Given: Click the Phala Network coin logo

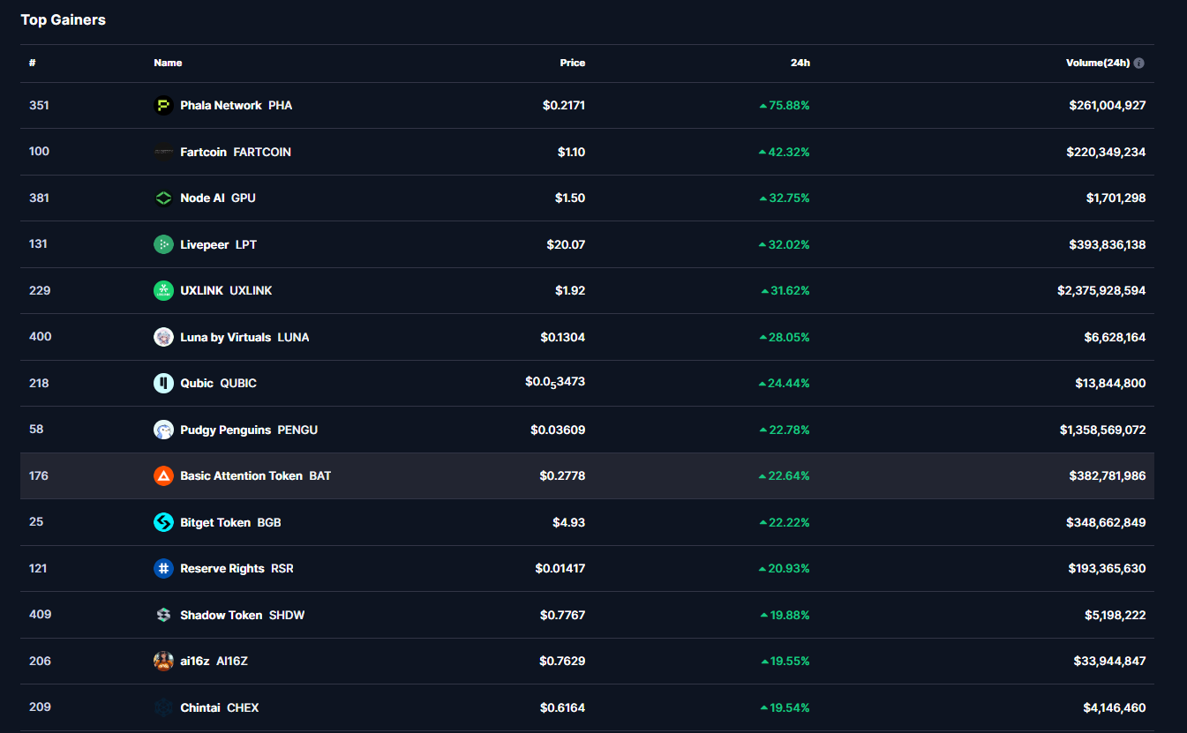Looking at the screenshot, I should point(163,106).
